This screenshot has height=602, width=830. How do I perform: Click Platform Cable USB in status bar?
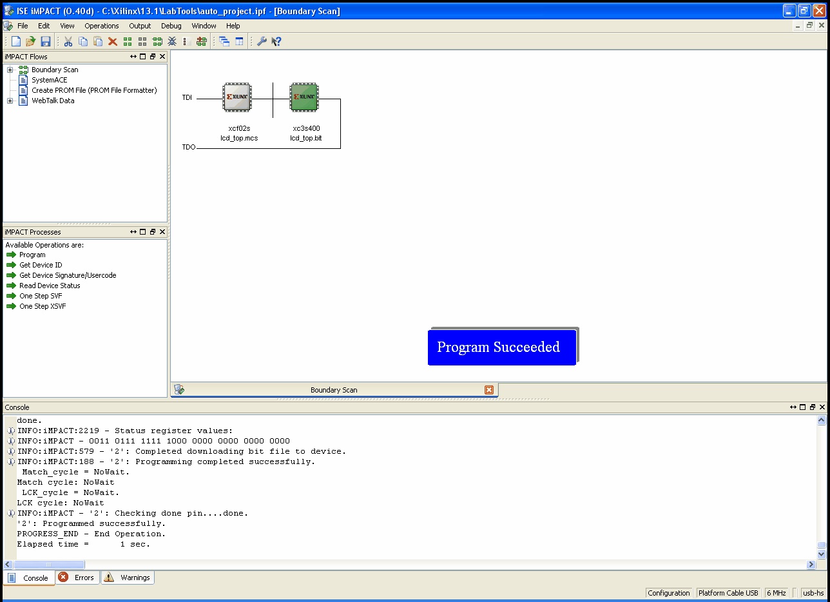click(x=728, y=593)
